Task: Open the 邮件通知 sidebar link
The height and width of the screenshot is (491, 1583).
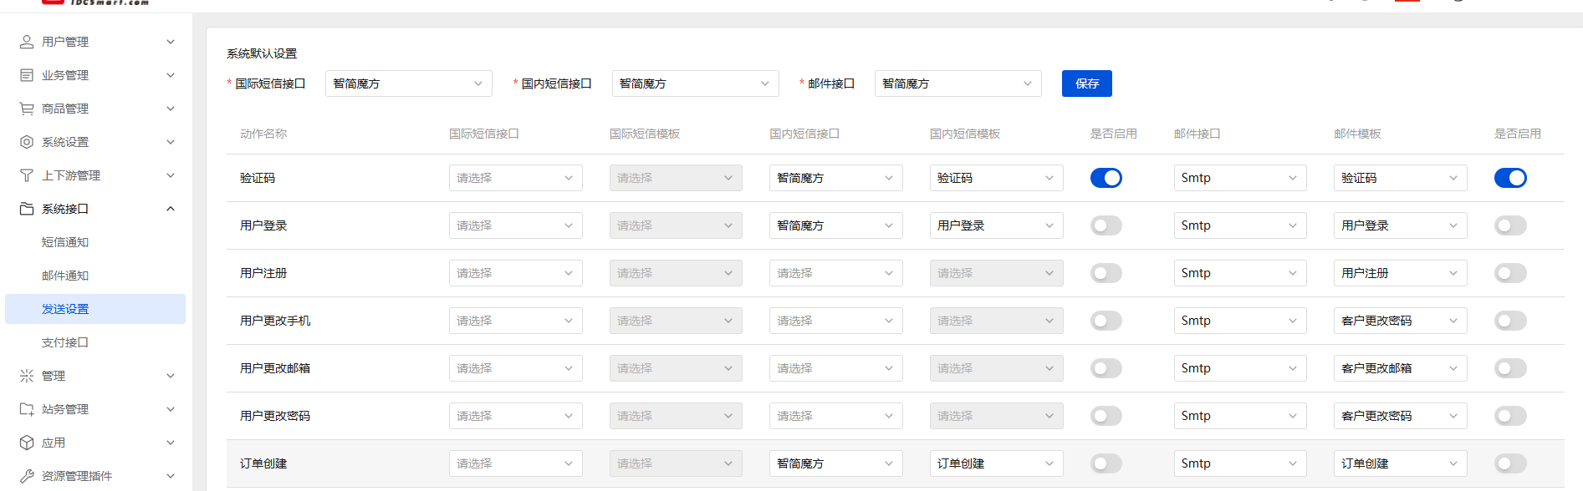Action: tap(65, 276)
